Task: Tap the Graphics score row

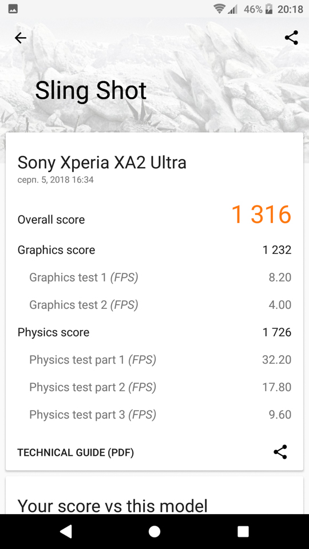Action: pos(154,250)
